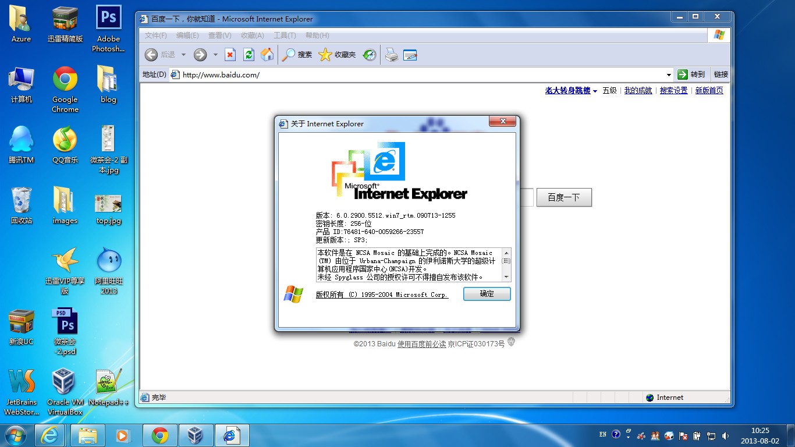Click the 新浪UC desktop icon
This screenshot has height=447, width=795.
(x=22, y=327)
